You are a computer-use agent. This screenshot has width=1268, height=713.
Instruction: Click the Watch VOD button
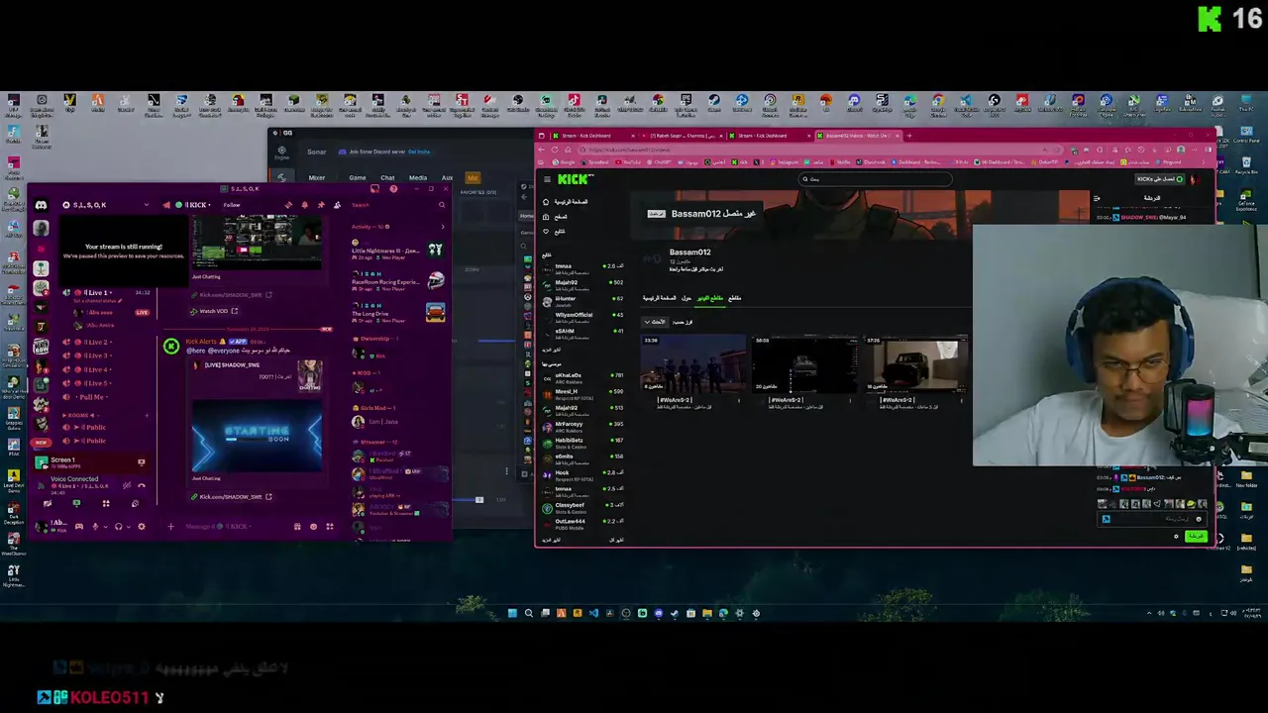[x=214, y=311]
